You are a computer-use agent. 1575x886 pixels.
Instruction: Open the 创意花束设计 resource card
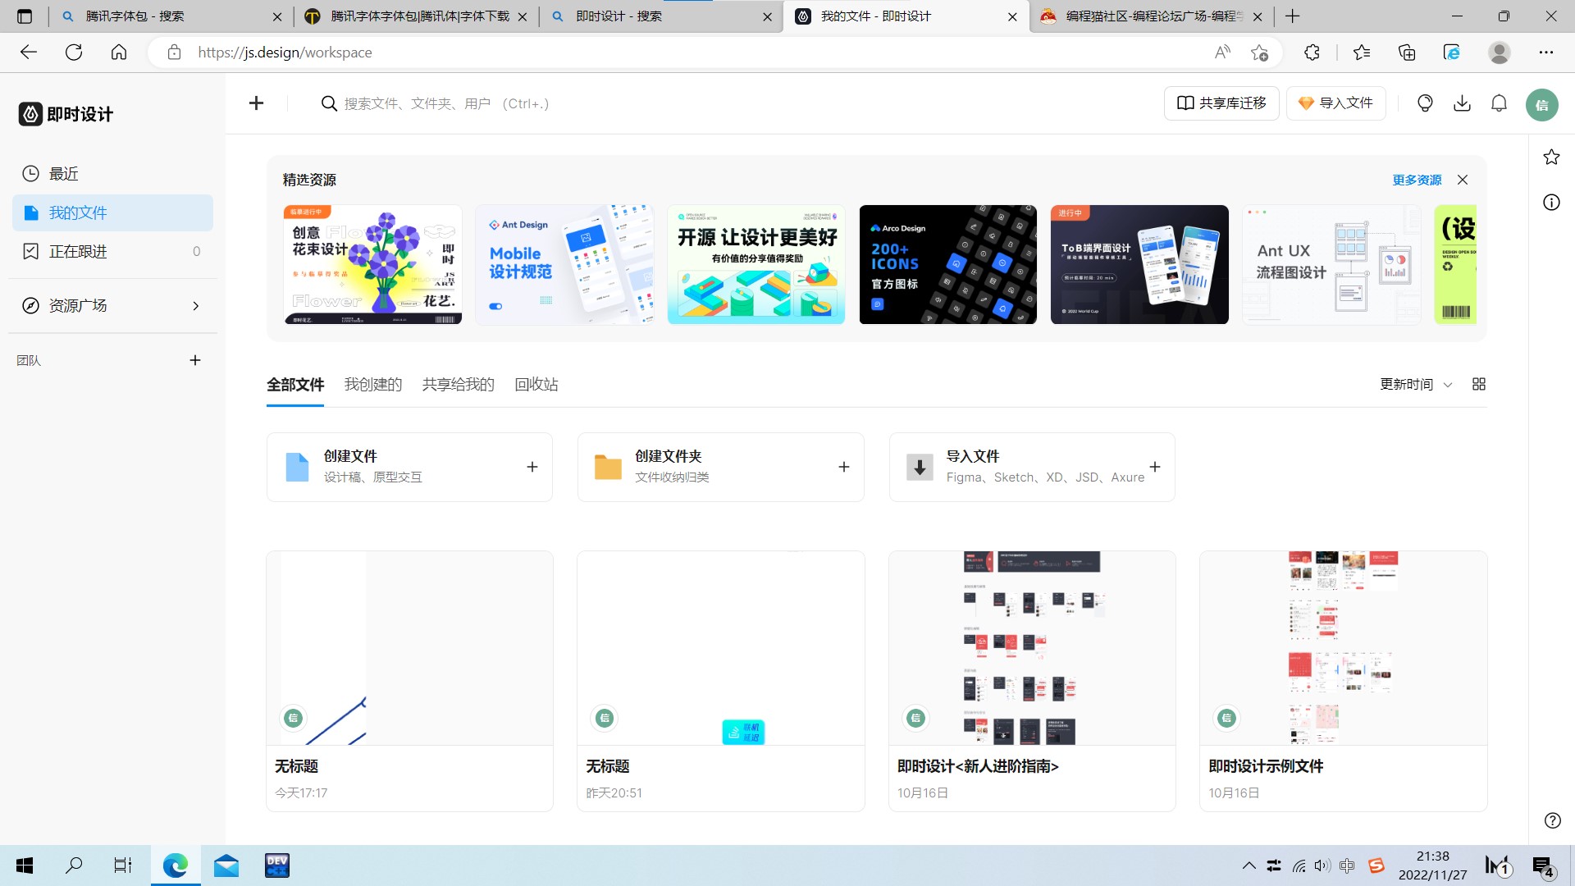tap(372, 264)
